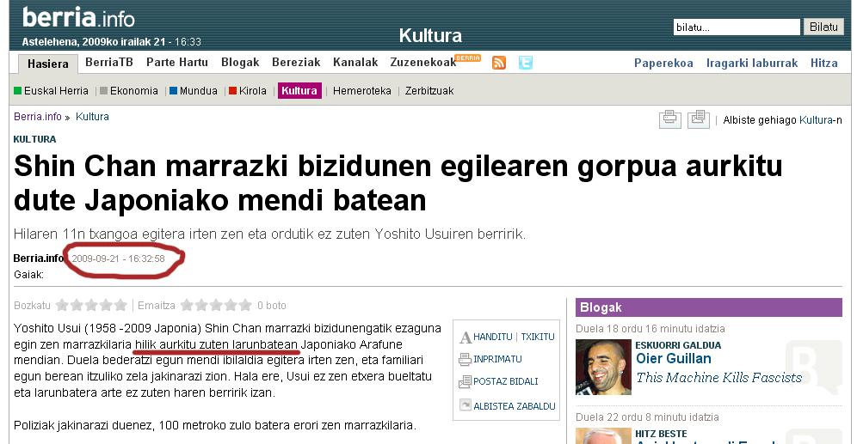Click the Blogak panel header
The height and width of the screenshot is (444, 857).
(x=709, y=307)
